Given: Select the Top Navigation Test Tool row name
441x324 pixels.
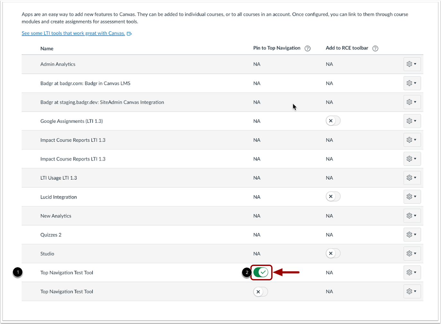Looking at the screenshot, I should (x=66, y=272).
